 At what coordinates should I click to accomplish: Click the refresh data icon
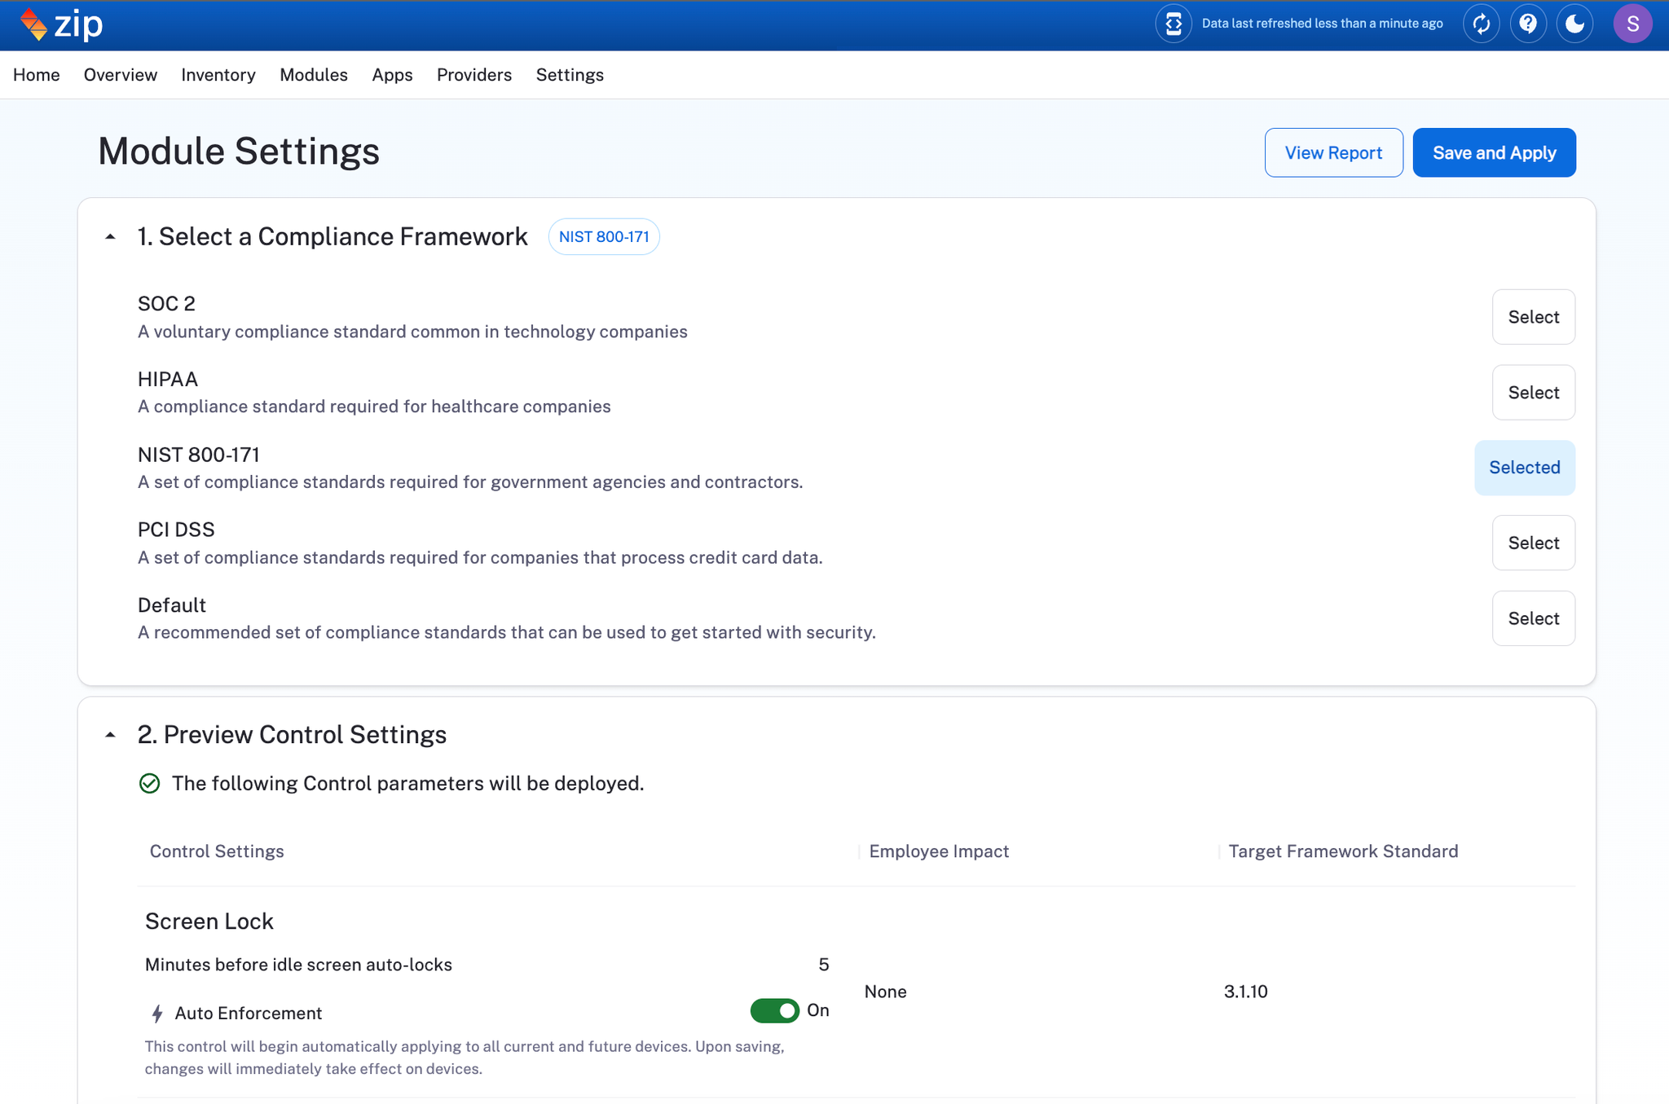[1481, 24]
